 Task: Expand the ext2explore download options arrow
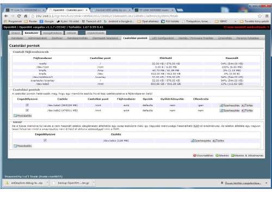[x=47, y=183]
